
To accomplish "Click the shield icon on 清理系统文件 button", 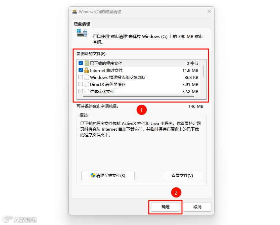I will tap(93, 175).
